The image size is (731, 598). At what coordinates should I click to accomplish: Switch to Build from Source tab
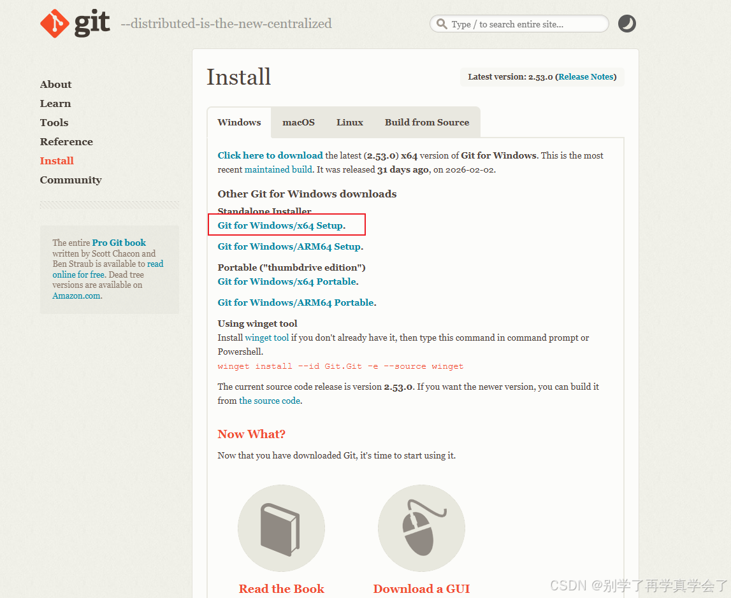(427, 122)
